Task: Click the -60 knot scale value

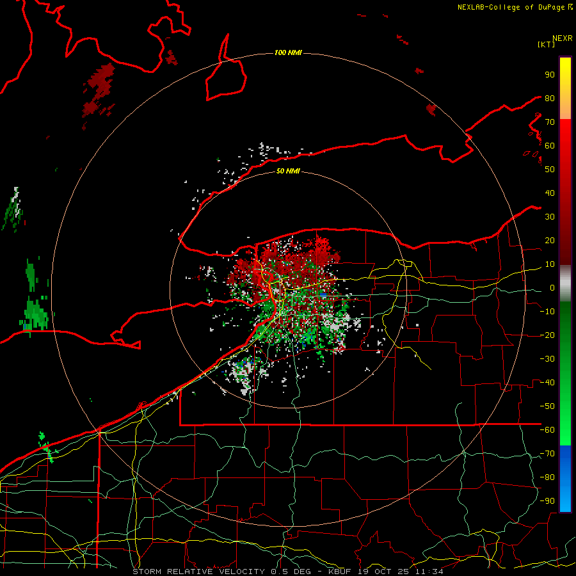Action: point(547,430)
